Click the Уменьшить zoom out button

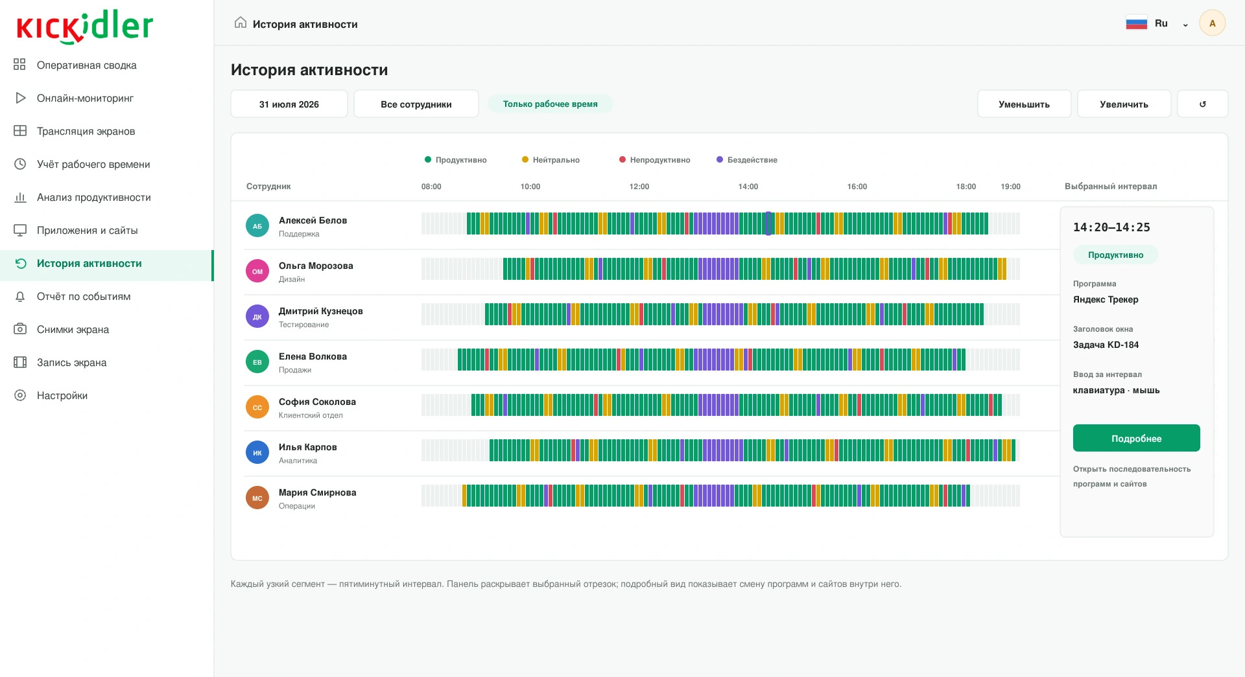1024,104
